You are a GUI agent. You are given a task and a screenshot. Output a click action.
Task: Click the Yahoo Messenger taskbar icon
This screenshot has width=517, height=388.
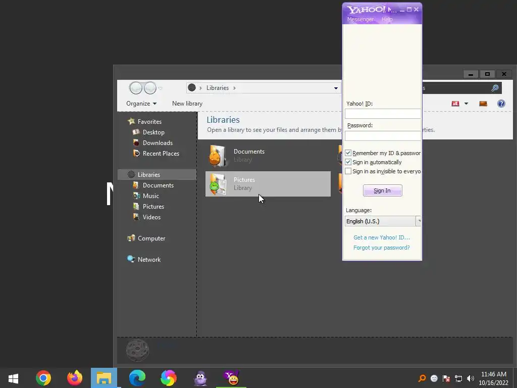pos(231,378)
